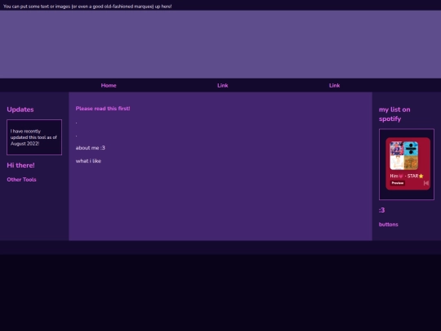Click the 'Please read this first!' heading
This screenshot has height=331, width=441.
[x=103, y=109]
